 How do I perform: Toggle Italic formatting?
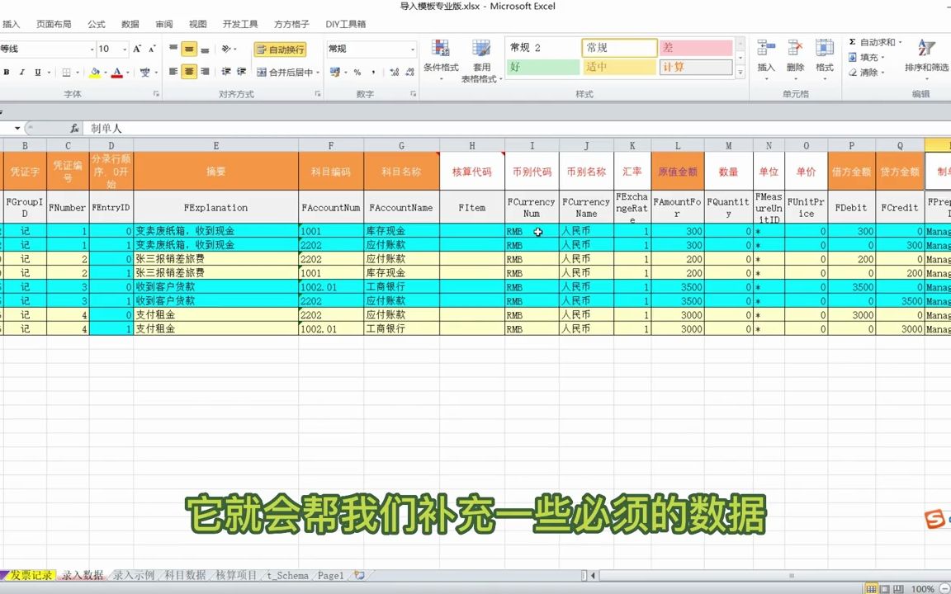point(21,73)
